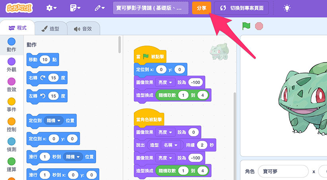Select the 控制 control category
This screenshot has width=327, height=180.
tap(12, 125)
